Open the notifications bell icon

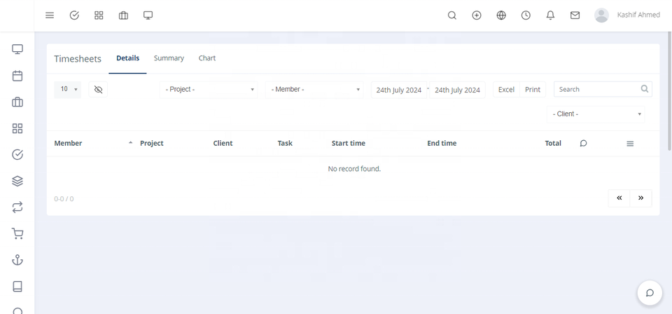[550, 15]
